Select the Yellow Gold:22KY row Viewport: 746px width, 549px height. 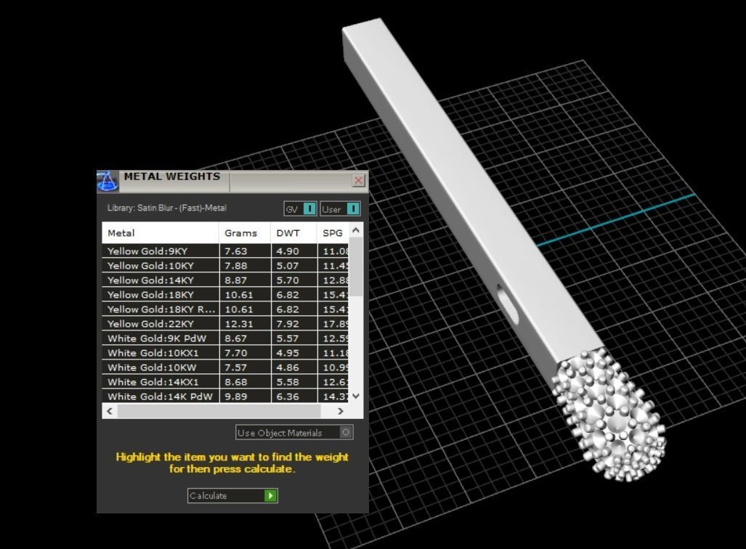[x=225, y=323]
